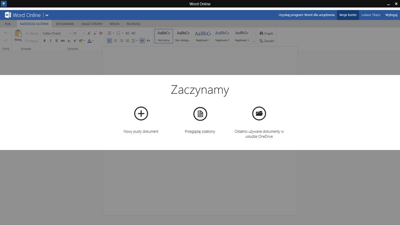Increase font size with grow font icon
The image size is (400, 225).
coord(89,33)
